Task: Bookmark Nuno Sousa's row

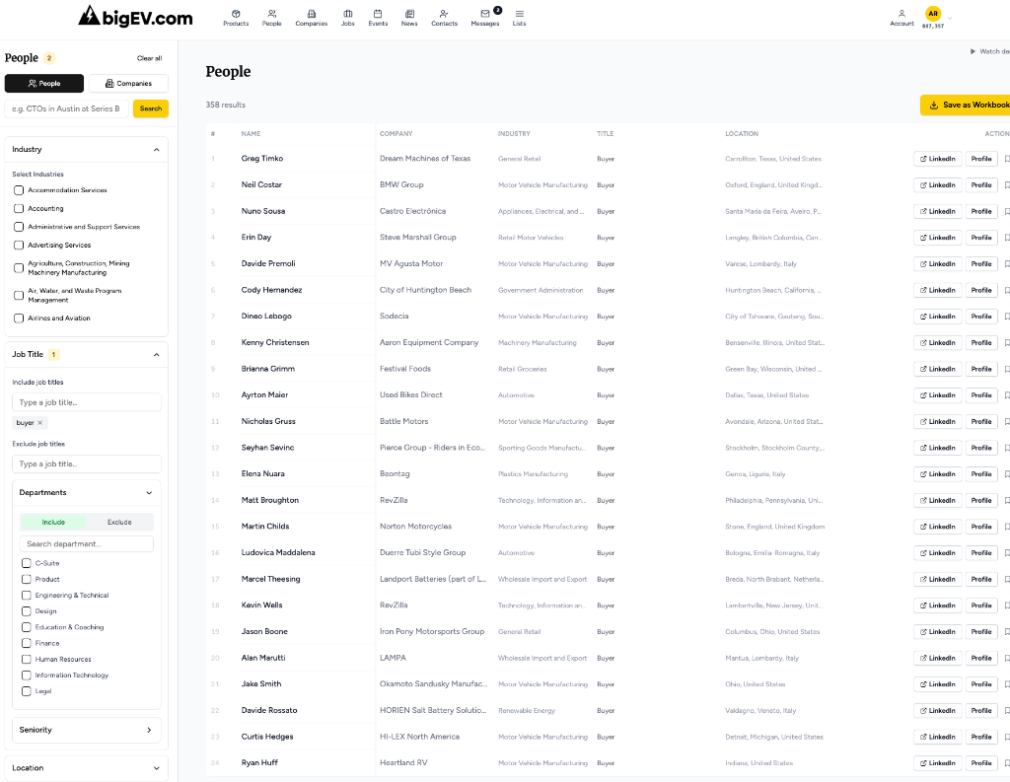Action: (1007, 211)
